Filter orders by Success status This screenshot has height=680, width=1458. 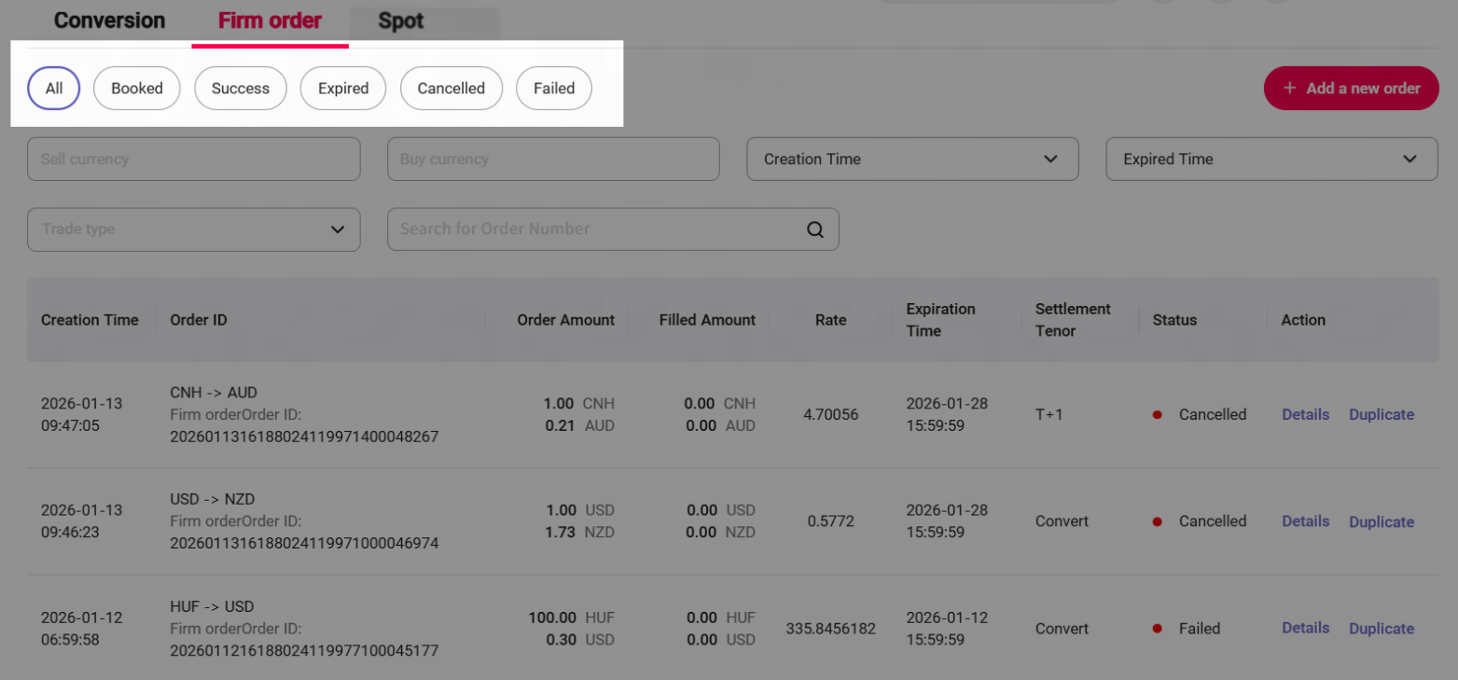coord(241,89)
